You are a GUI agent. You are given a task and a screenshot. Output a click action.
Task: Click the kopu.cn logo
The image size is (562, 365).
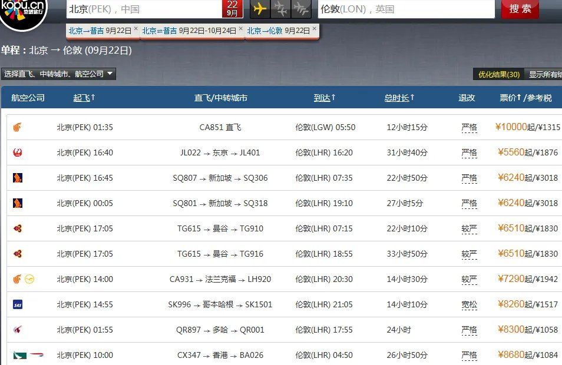click(x=24, y=12)
